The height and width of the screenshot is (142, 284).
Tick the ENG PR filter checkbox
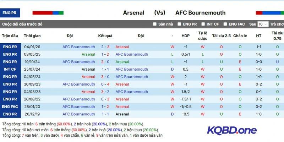[179, 24]
